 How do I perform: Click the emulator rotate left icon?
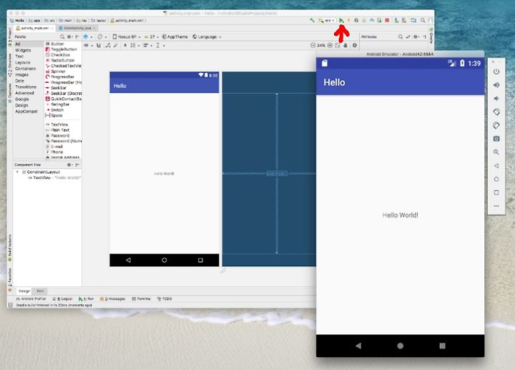pos(496,112)
